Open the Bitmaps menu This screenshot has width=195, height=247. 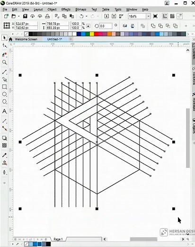[x=80, y=9]
